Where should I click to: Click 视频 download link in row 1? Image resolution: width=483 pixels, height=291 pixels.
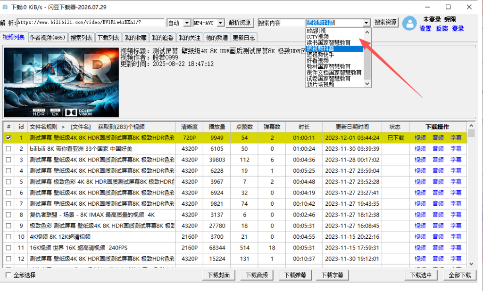[x=420, y=138]
